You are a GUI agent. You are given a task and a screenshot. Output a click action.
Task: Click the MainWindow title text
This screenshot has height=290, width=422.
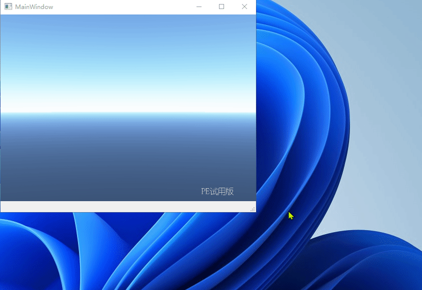click(x=34, y=7)
